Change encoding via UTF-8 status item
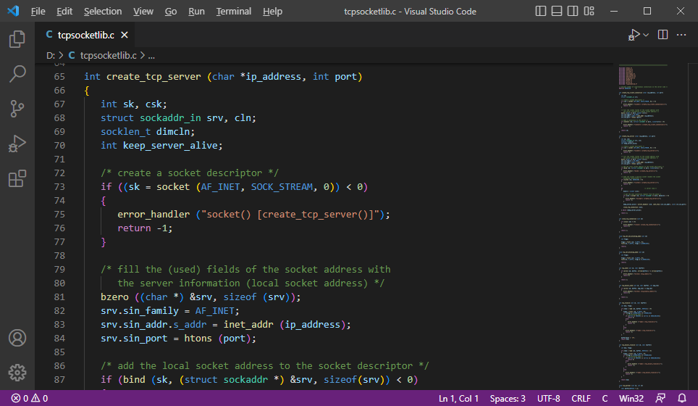Image resolution: width=698 pixels, height=406 pixels. [548, 399]
